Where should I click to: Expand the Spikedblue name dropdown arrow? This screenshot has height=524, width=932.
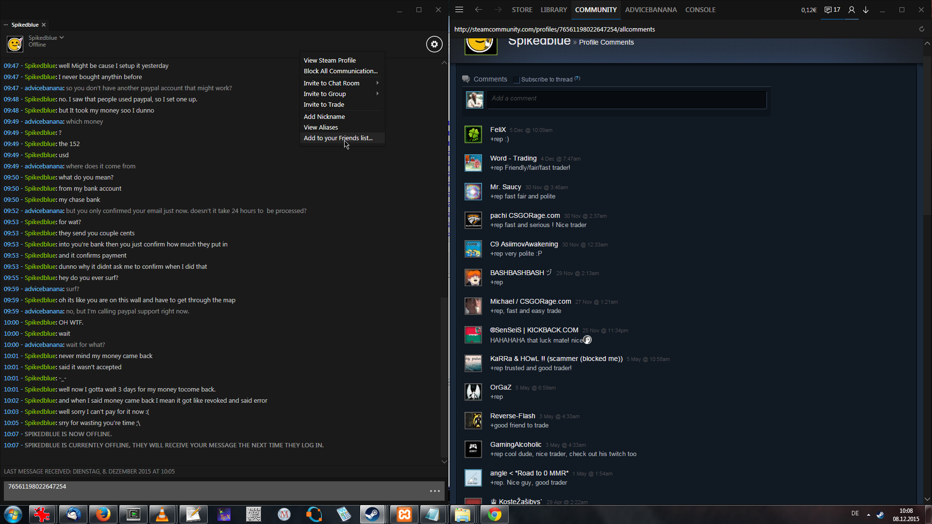(62, 37)
